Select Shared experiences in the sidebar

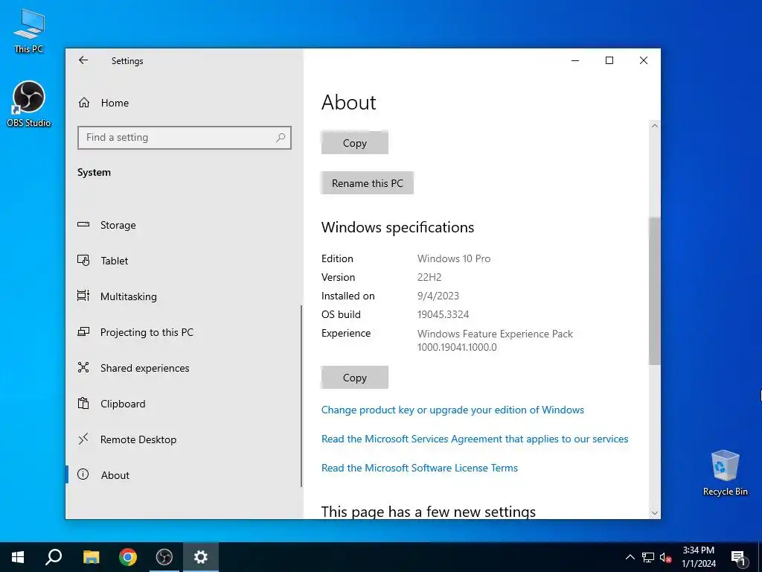coord(145,368)
